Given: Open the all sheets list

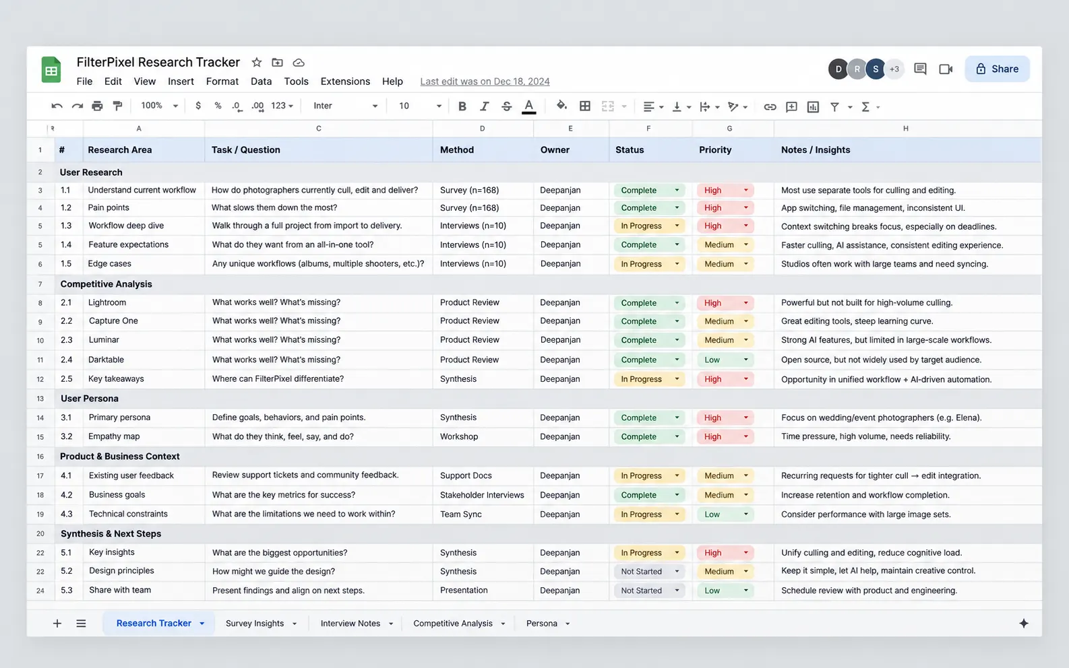Looking at the screenshot, I should point(81,624).
